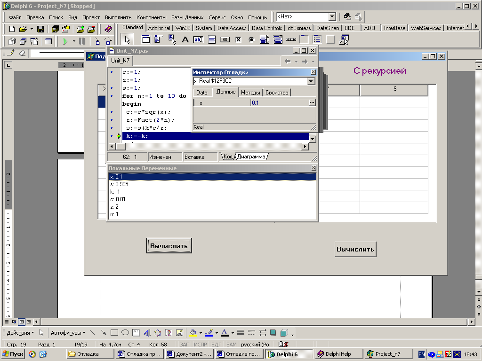Select the CheckBox component icon
This screenshot has height=361, width=482.
tap(238, 39)
